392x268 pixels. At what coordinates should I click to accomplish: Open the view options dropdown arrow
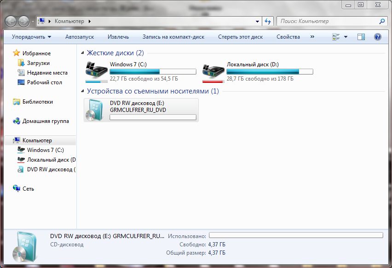tap(346, 37)
